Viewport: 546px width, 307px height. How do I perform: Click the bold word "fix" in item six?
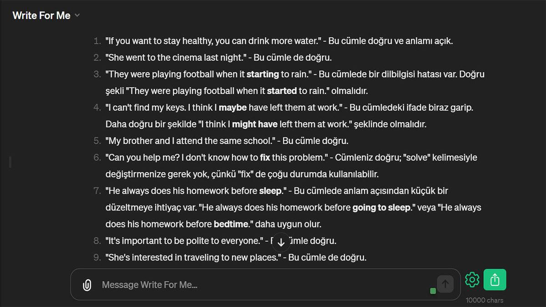pos(265,158)
